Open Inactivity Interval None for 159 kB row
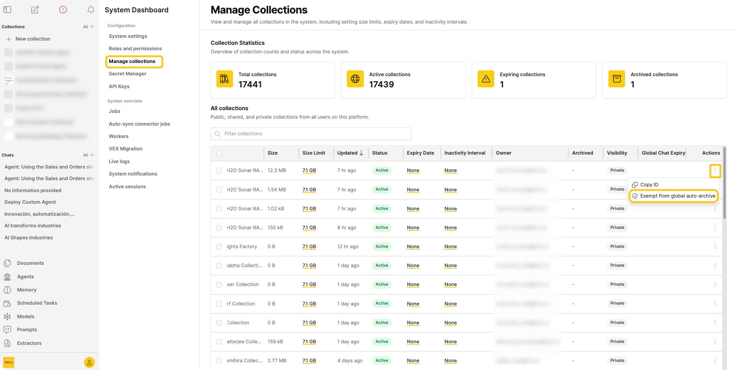Screen dimensions: 735x370 [x=451, y=342]
